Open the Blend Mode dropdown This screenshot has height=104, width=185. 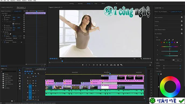point(17,38)
